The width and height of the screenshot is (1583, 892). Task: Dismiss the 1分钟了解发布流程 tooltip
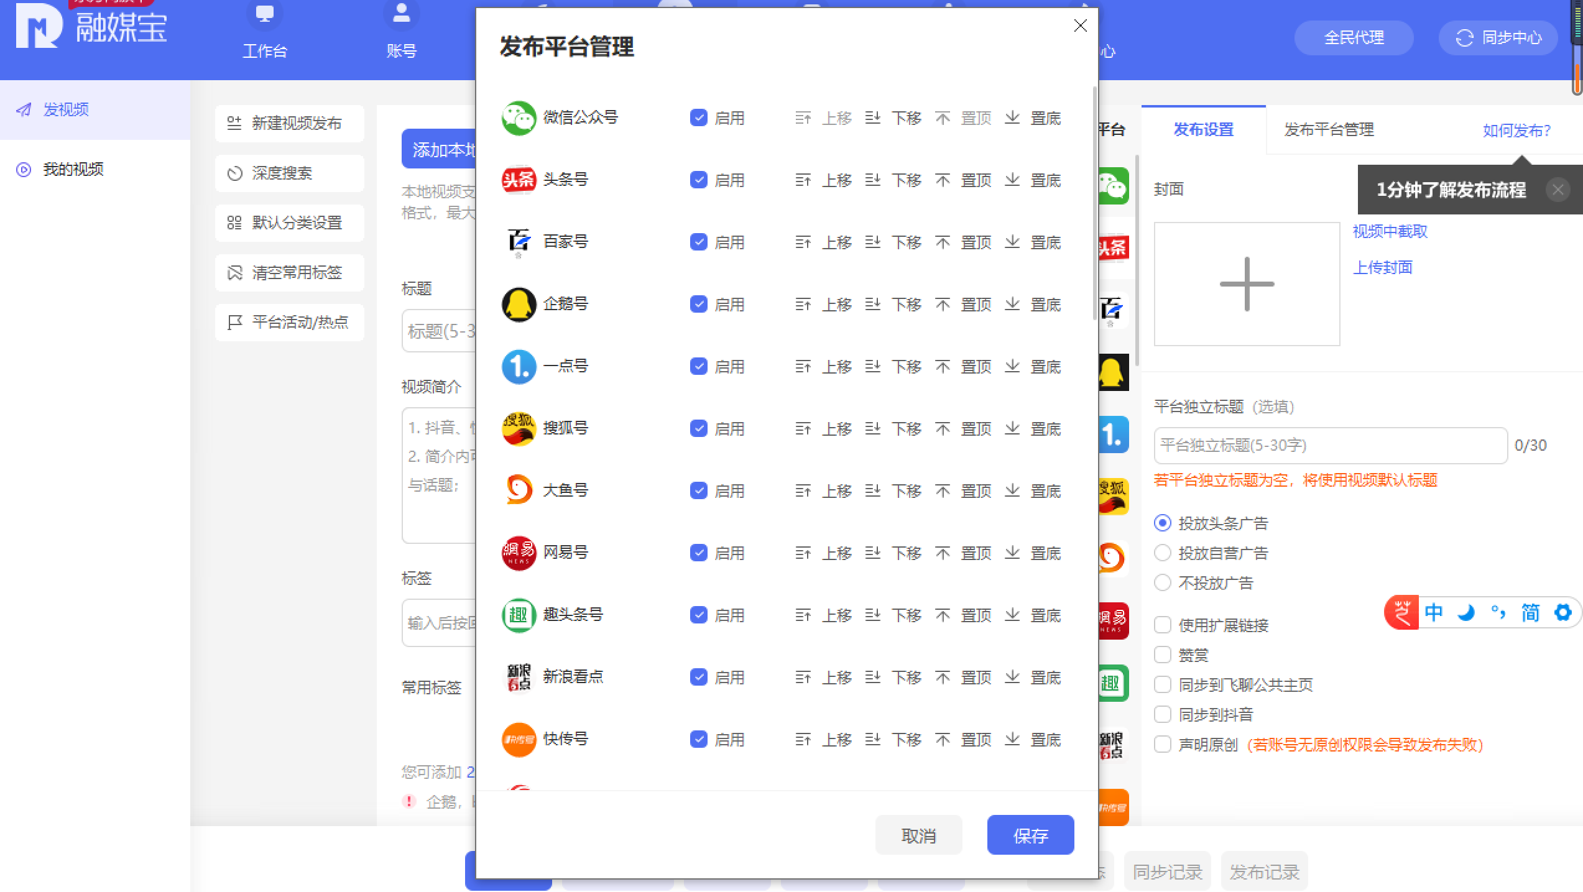1558,190
